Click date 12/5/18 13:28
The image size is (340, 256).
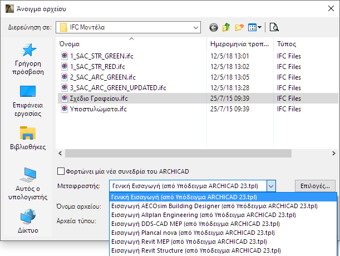pyautogui.click(x=230, y=87)
